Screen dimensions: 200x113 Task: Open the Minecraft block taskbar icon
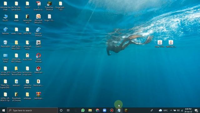point(126,110)
